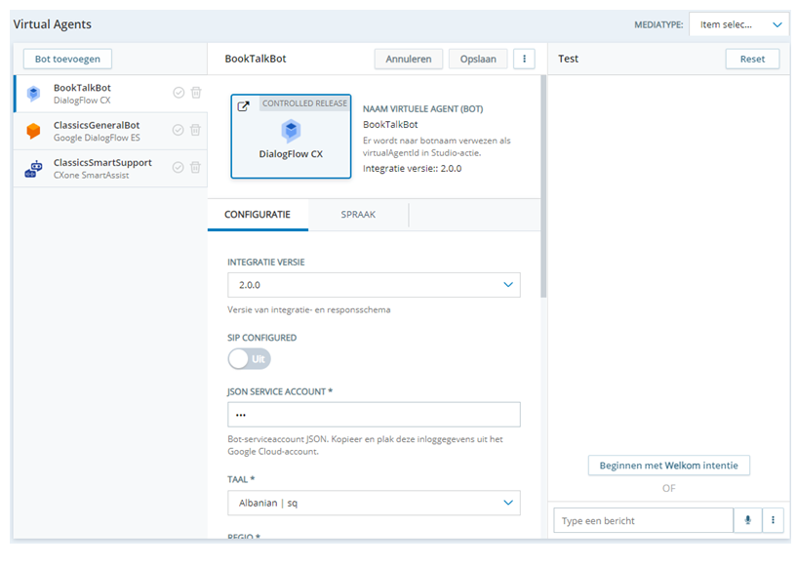Reset the test conversation

pyautogui.click(x=752, y=59)
